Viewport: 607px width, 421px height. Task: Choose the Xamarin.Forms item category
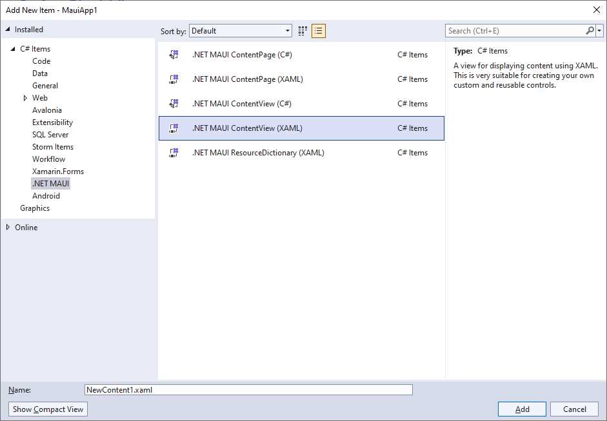tap(58, 171)
